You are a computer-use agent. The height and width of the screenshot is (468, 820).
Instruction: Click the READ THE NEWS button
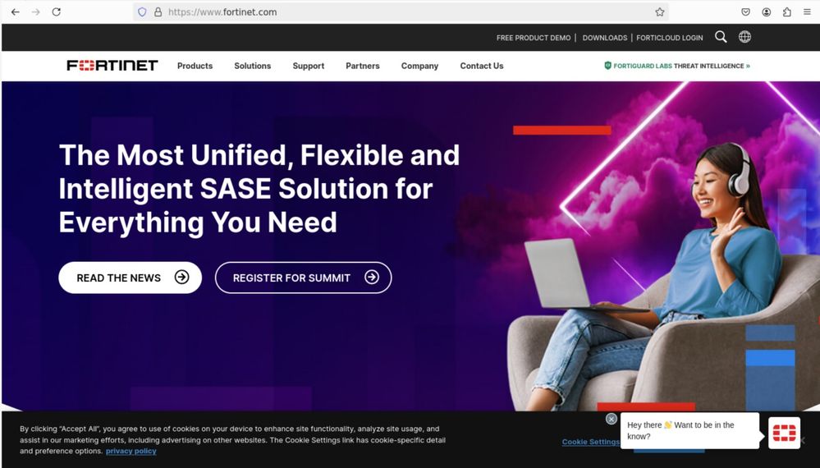click(x=131, y=278)
